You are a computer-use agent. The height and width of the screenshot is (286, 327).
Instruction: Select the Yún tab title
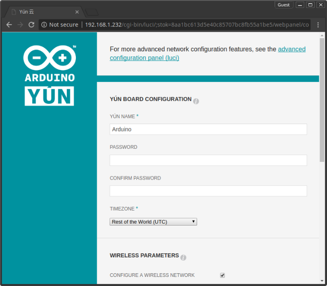26,12
